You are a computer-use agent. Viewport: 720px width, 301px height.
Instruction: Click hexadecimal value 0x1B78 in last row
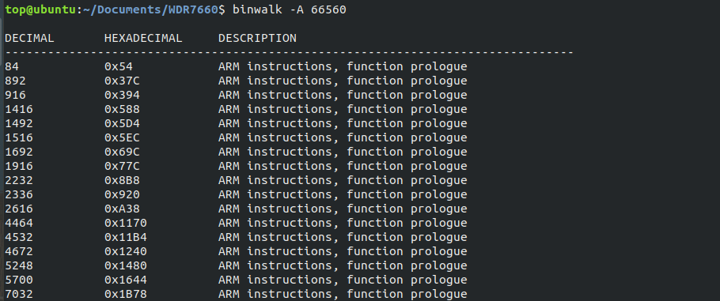tap(126, 294)
